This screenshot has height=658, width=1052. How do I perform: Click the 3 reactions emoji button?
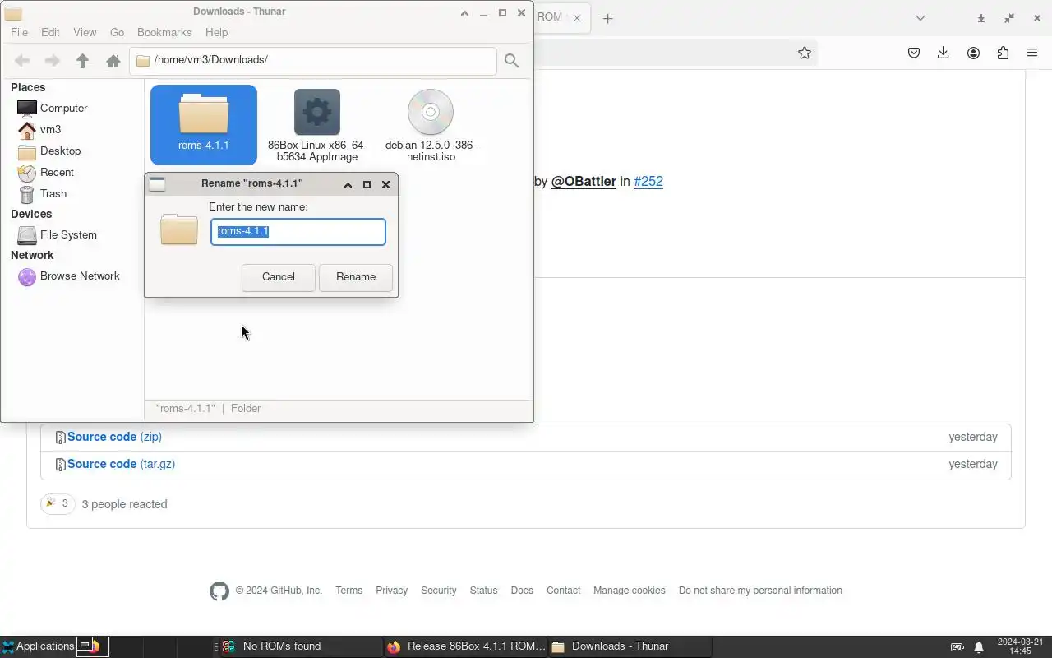58,503
